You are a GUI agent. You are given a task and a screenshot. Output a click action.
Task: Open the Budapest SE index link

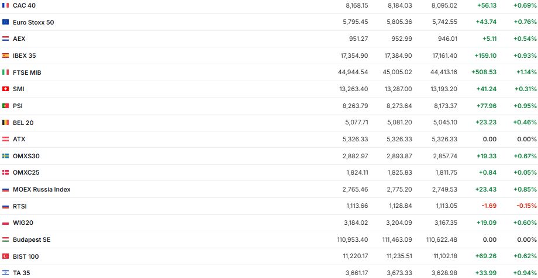point(32,239)
